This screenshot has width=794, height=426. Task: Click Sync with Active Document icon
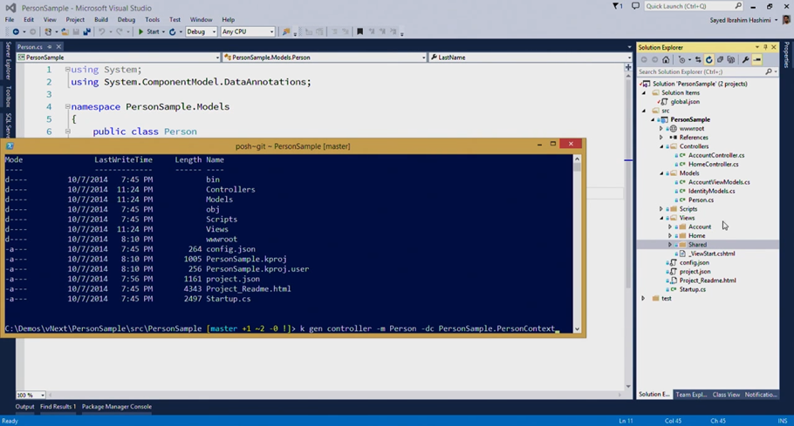coord(698,59)
